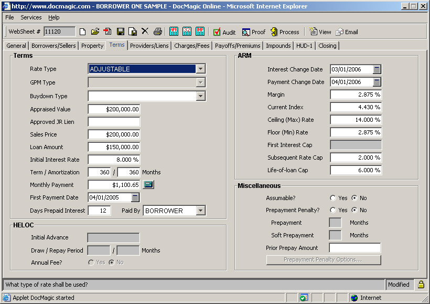Open the File menu
The height and width of the screenshot is (304, 430).
point(9,17)
